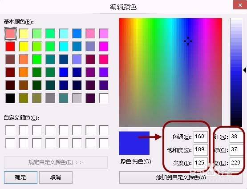Click the 饱和度 saturation input field

[x=200, y=150]
